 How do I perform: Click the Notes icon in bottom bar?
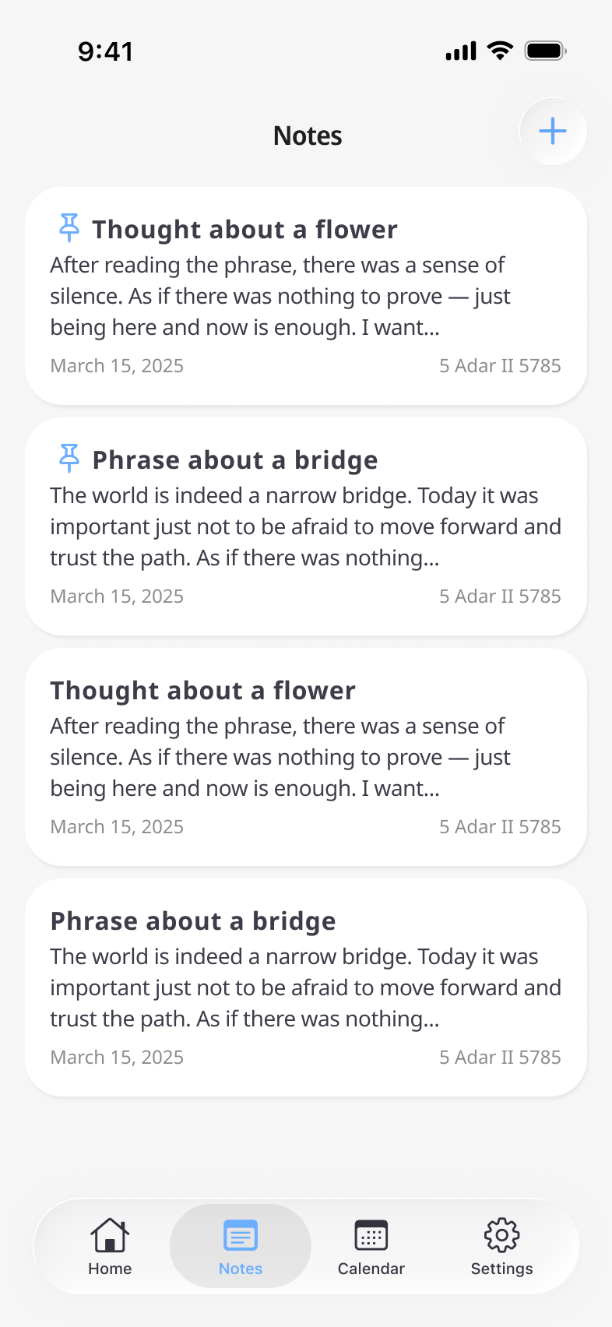pyautogui.click(x=241, y=1236)
